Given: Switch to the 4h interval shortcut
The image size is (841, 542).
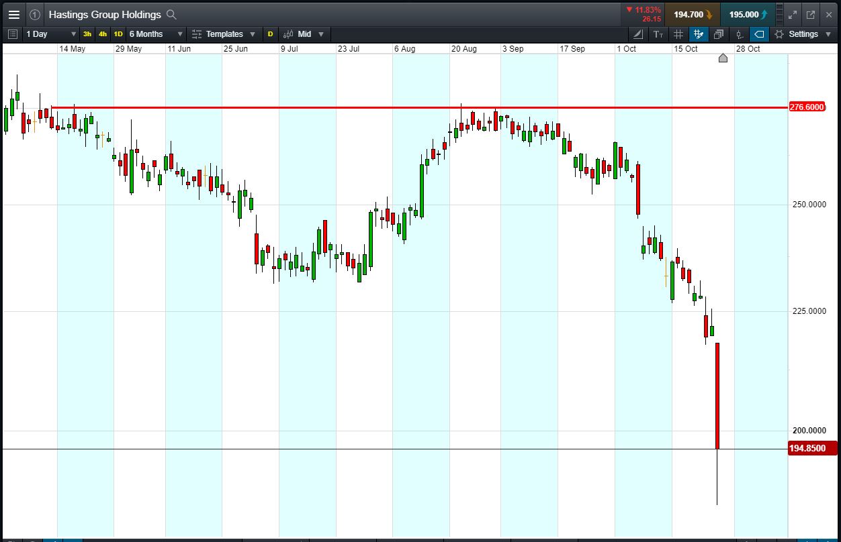Looking at the screenshot, I should [x=103, y=34].
